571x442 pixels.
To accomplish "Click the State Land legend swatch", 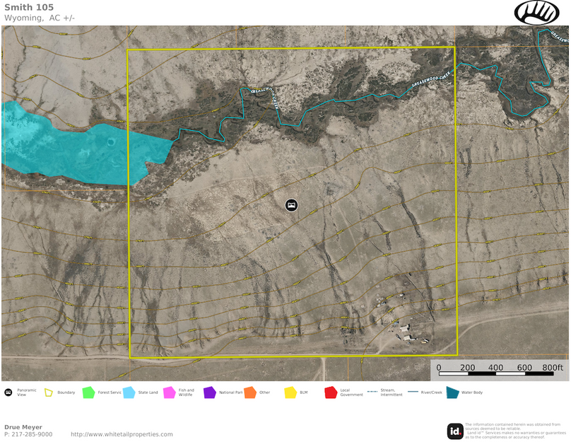I will click(x=129, y=392).
